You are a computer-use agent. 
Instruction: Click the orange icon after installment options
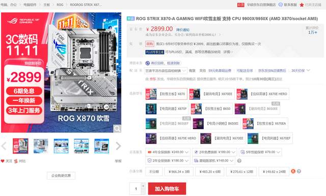[x=293, y=171]
